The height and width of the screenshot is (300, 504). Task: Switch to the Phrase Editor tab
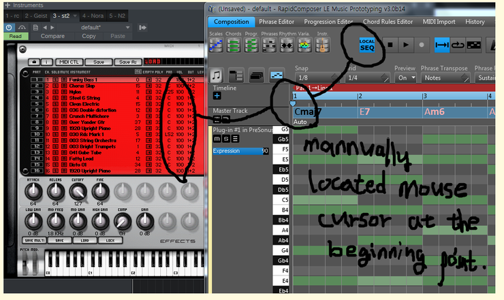coord(277,22)
